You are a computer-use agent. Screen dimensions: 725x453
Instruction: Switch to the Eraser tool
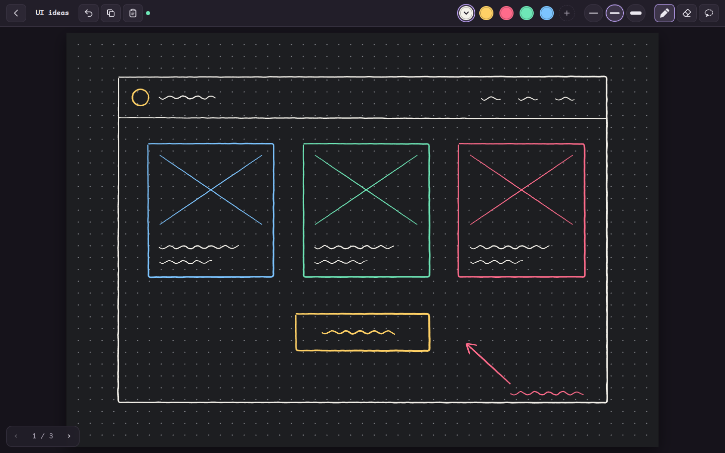click(687, 13)
